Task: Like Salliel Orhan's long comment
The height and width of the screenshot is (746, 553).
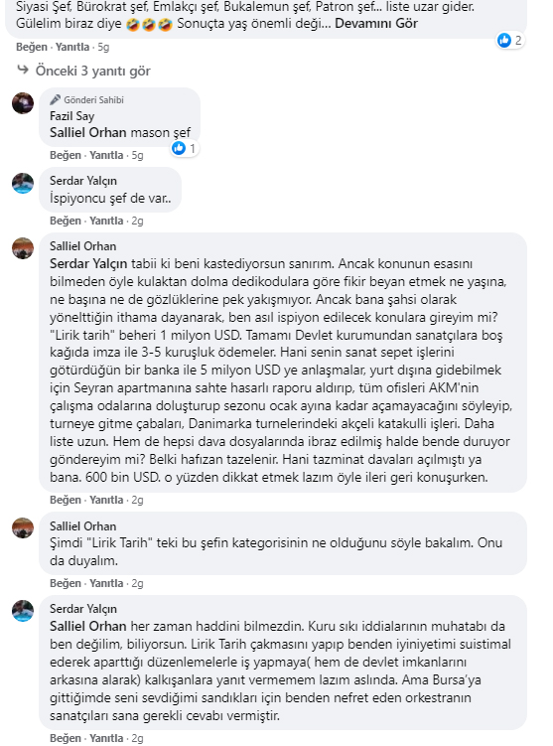Action: pos(66,500)
